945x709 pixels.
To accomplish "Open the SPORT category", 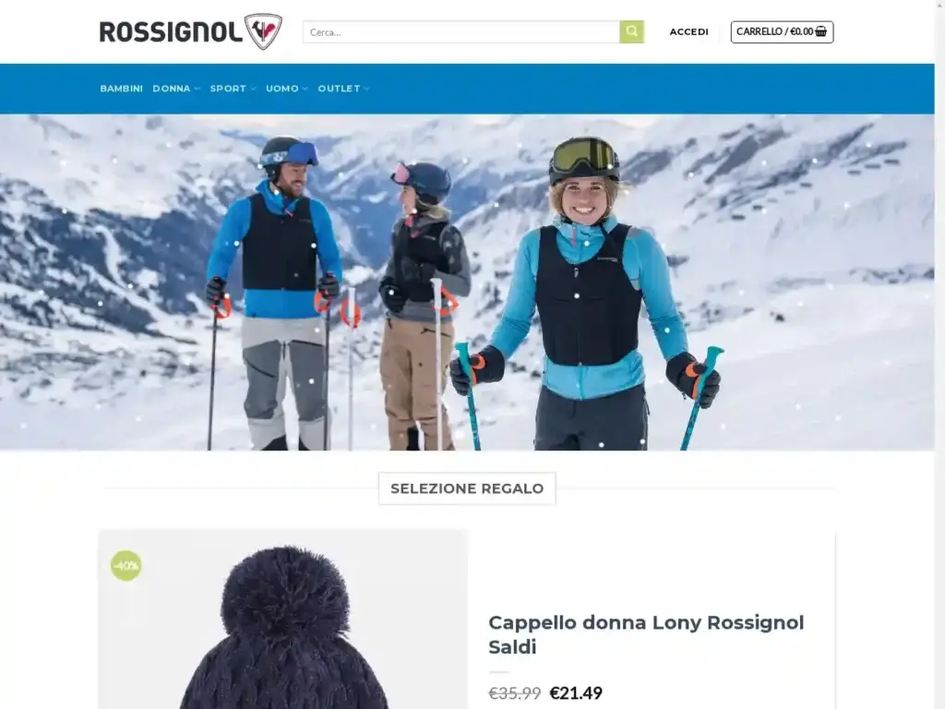I will pyautogui.click(x=228, y=89).
